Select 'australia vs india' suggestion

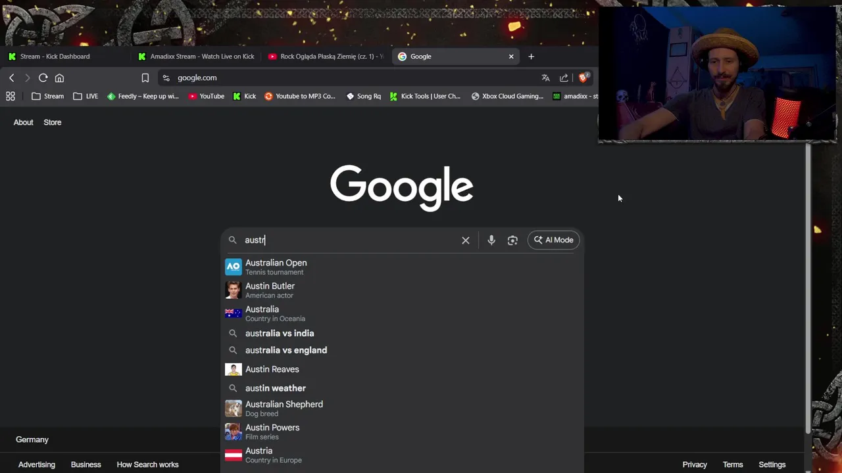click(x=402, y=333)
